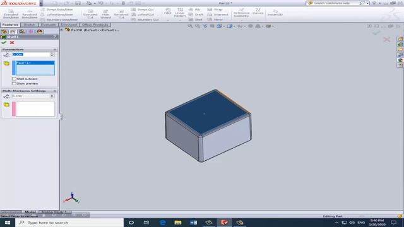Click the Windows Start button
This screenshot has width=404, height=227.
[7, 223]
